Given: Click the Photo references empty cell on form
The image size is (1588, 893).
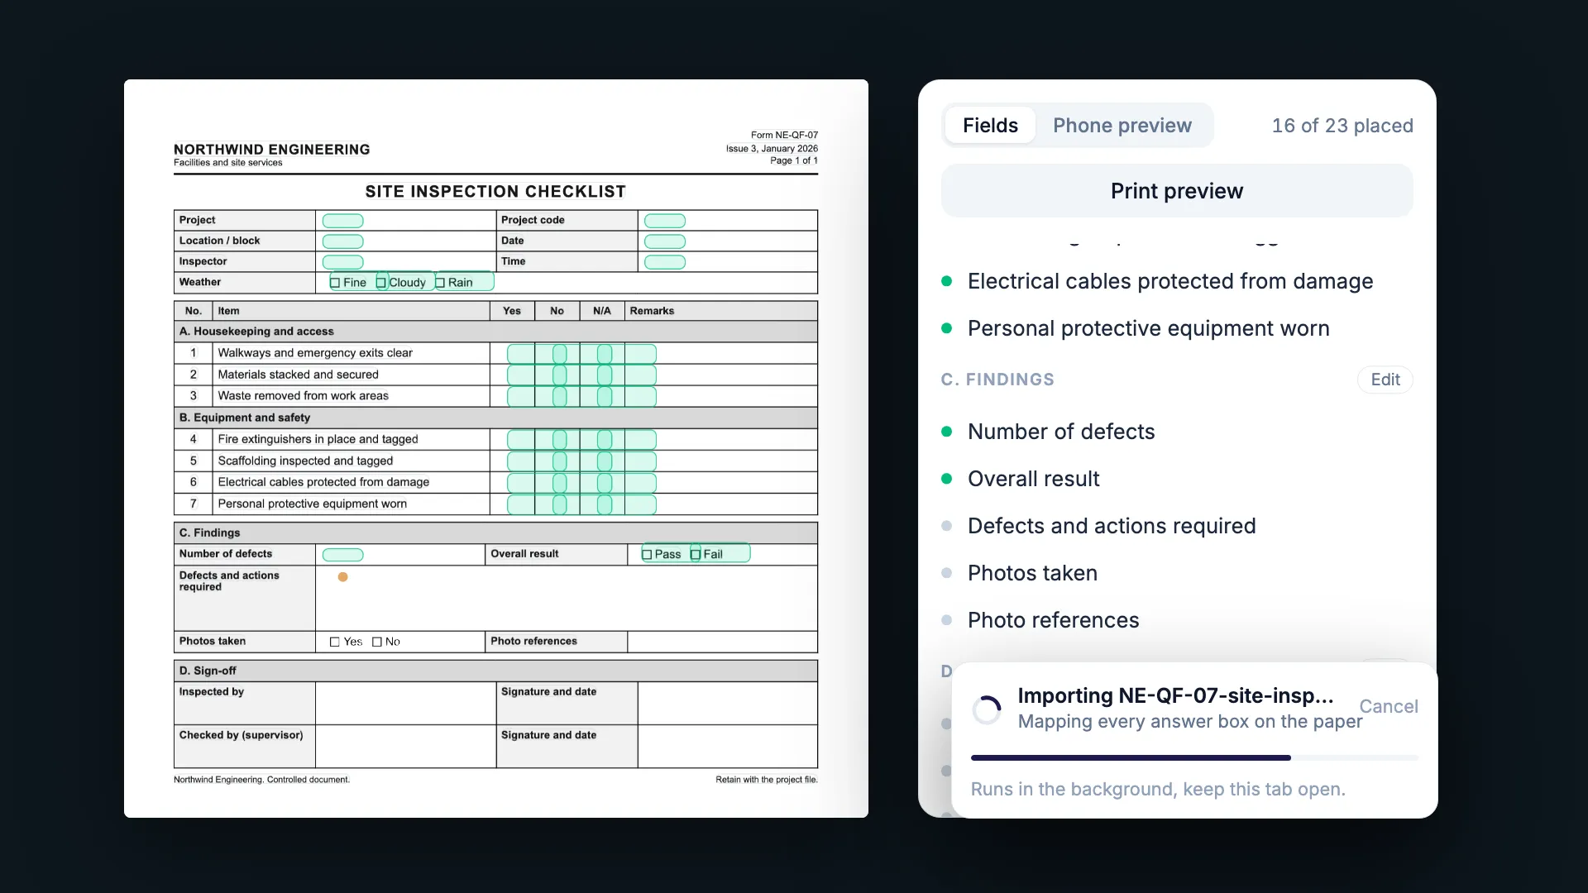Looking at the screenshot, I should 722,642.
